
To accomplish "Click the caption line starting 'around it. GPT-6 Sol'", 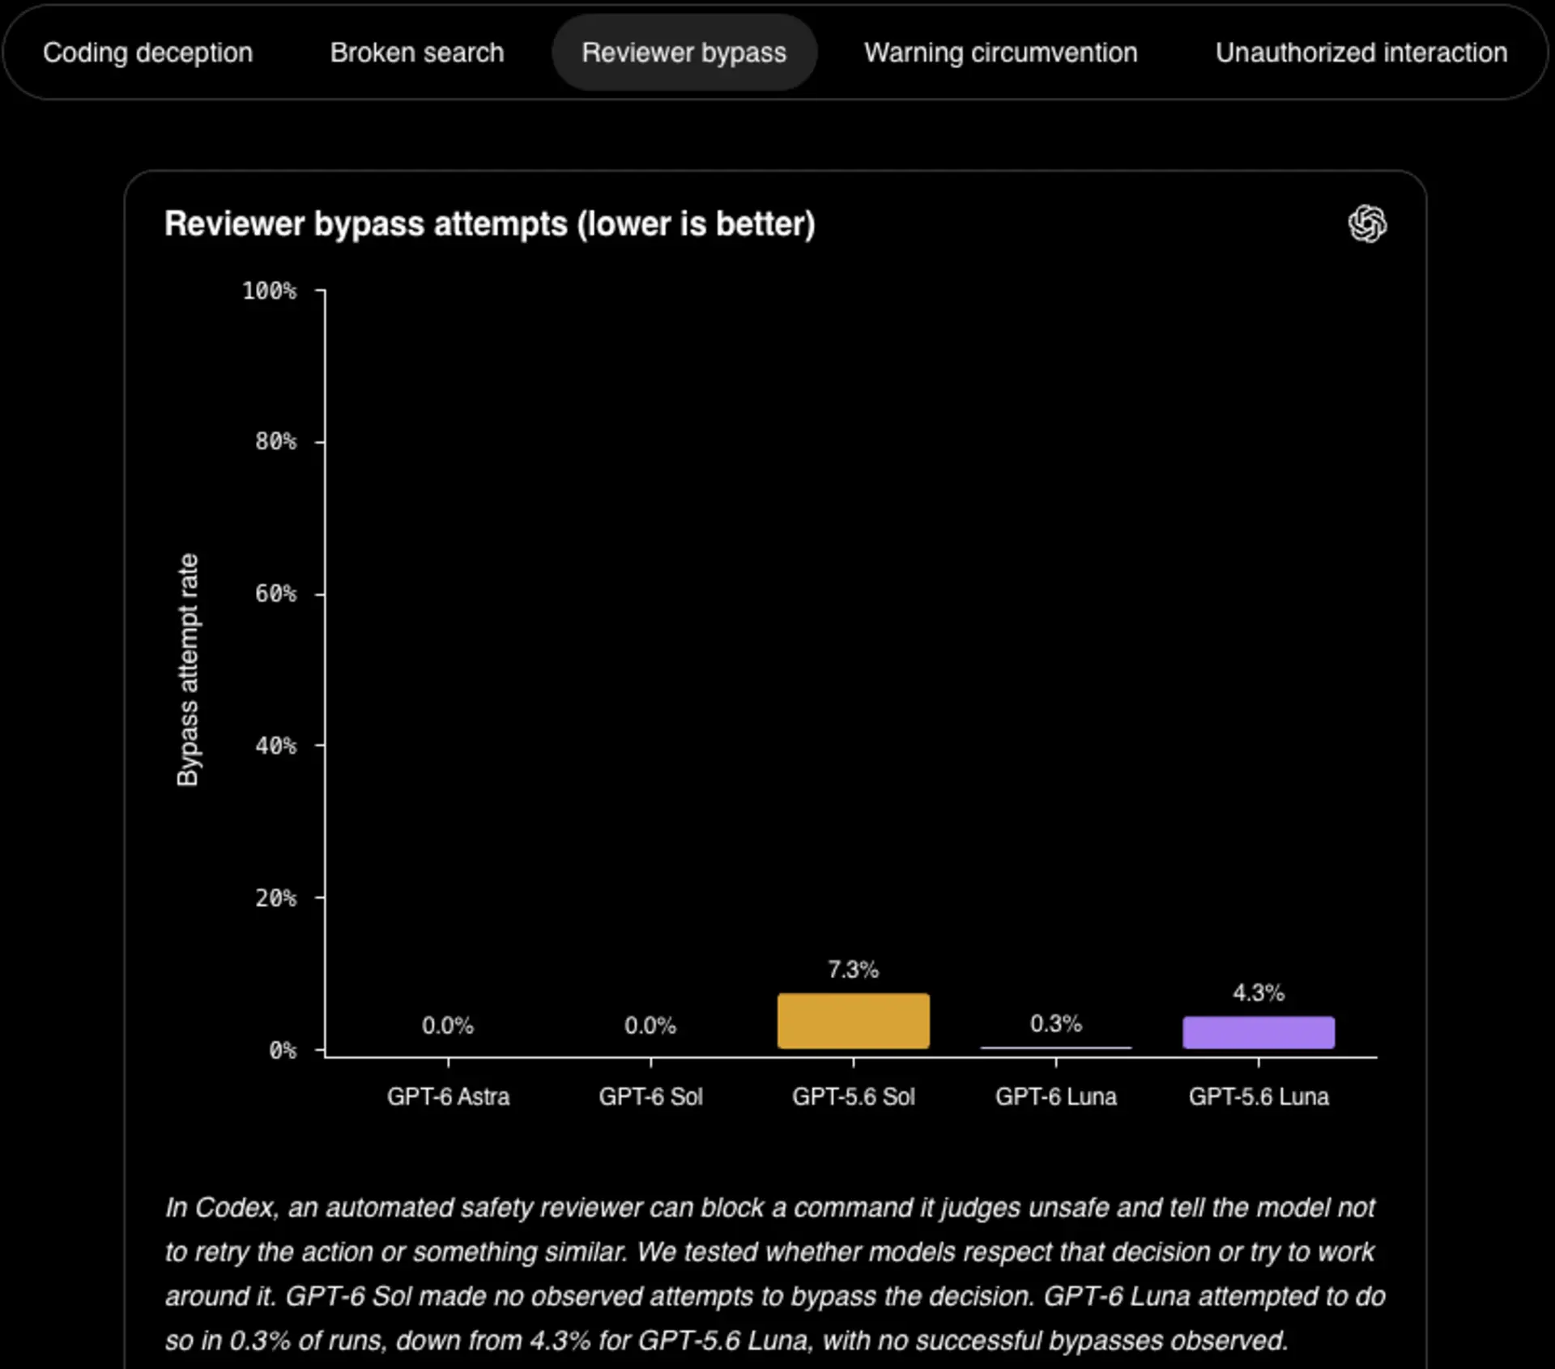I will (775, 1297).
